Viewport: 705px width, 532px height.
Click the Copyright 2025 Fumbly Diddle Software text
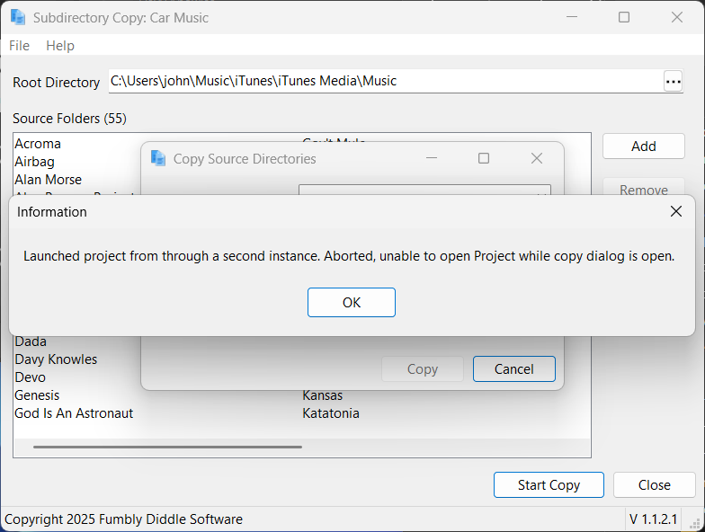tap(123, 519)
